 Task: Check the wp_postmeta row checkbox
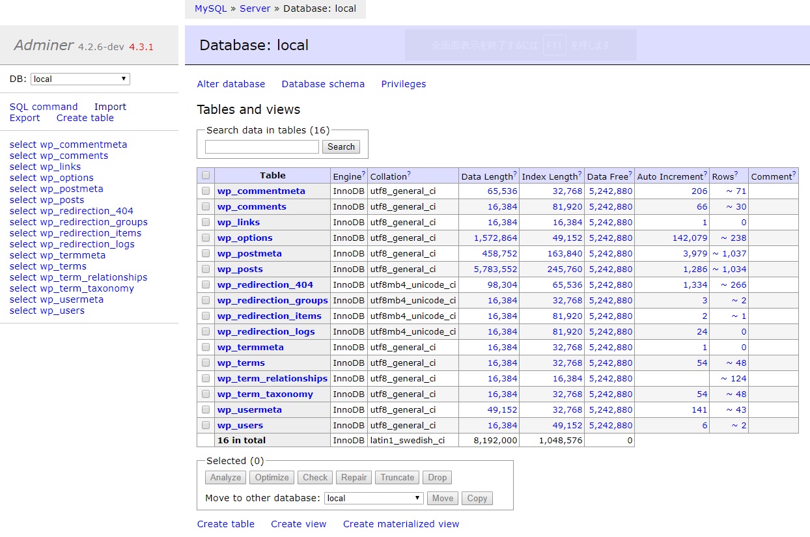tap(206, 253)
